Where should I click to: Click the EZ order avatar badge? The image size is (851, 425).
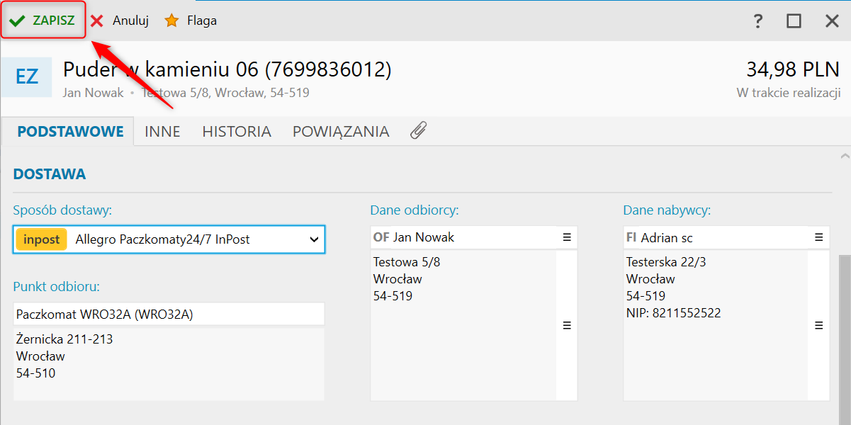[26, 76]
